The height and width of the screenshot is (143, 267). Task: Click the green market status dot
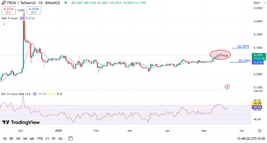(x=66, y=3)
